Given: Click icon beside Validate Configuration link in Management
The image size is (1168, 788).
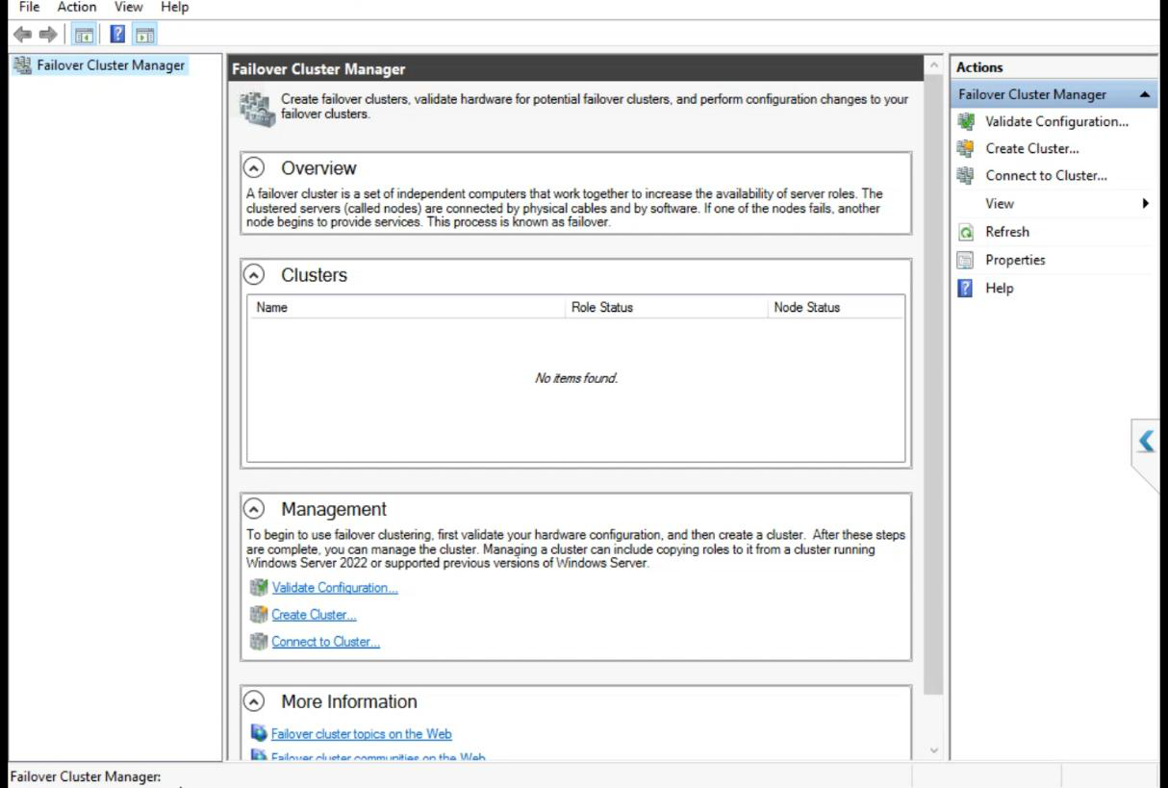Looking at the screenshot, I should click(258, 588).
